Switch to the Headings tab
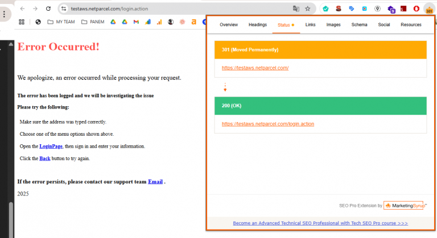The height and width of the screenshot is (238, 437). [x=258, y=24]
